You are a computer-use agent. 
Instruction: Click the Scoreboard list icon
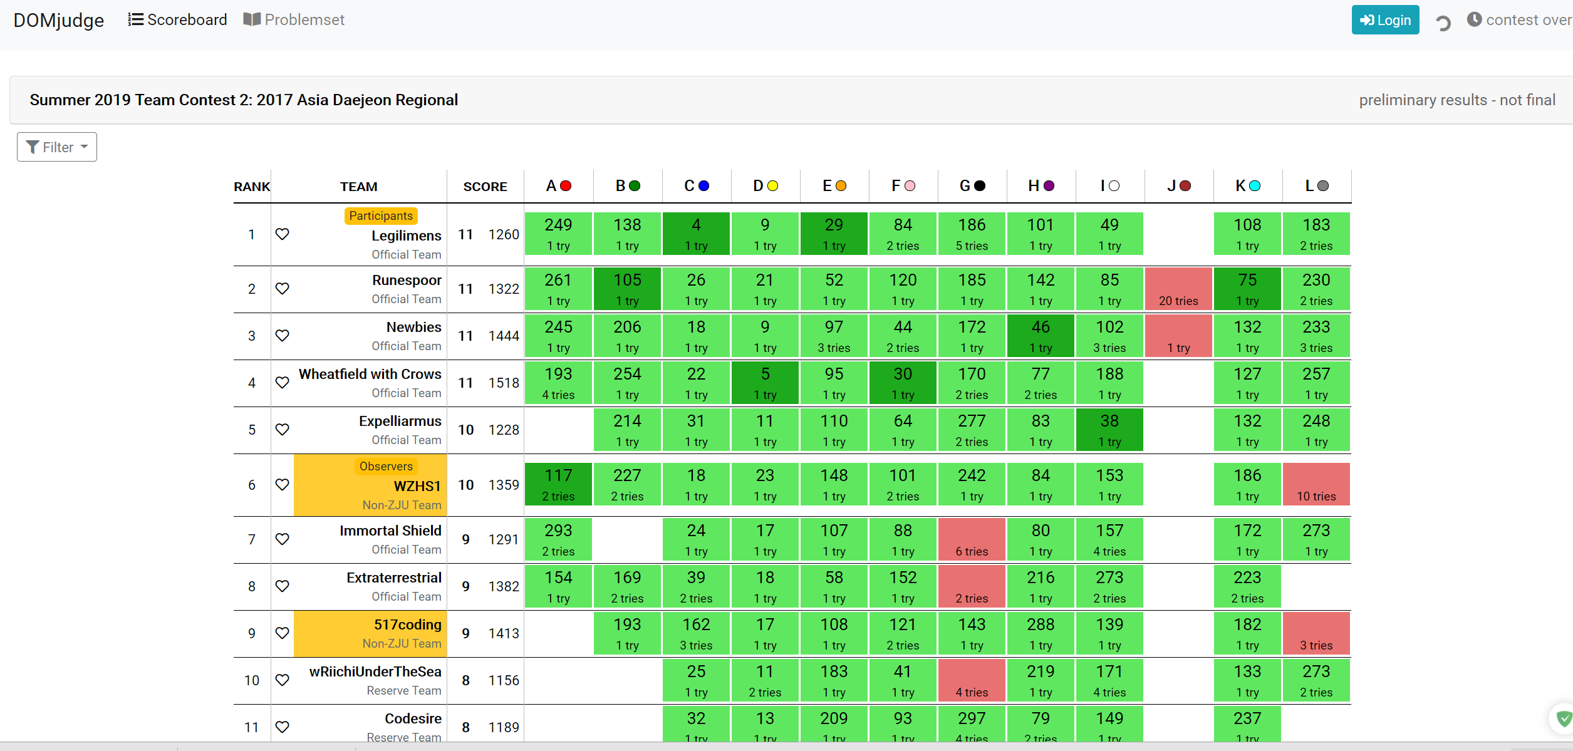click(x=135, y=20)
